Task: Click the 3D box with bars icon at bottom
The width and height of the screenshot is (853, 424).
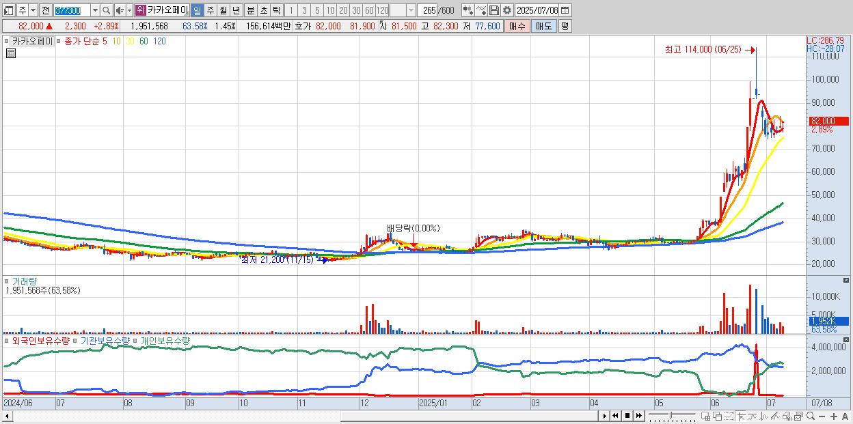Action: point(787,416)
